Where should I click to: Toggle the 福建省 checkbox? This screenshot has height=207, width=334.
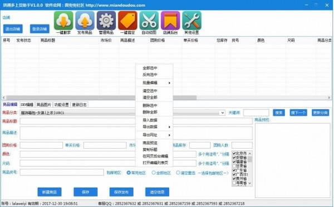click(x=234, y=161)
